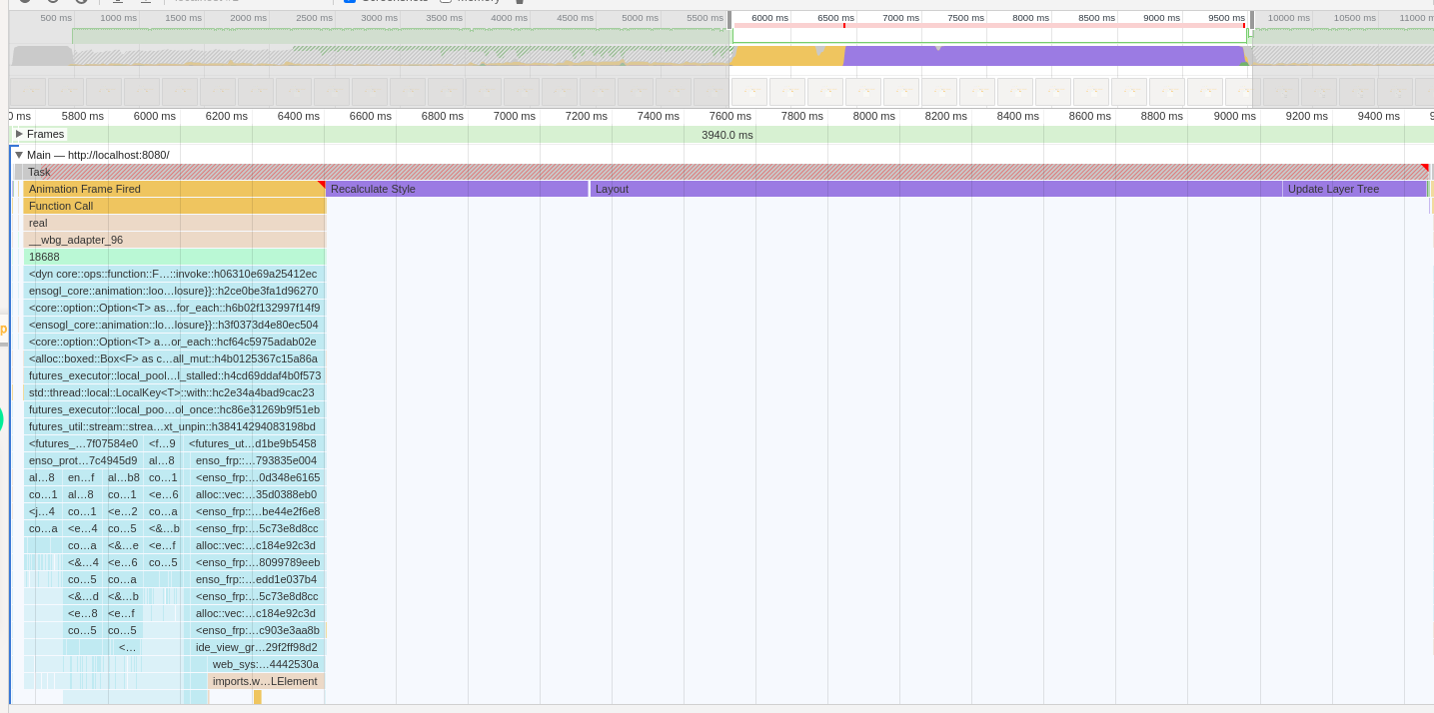Select ensogl_core::animation::loo…h2ce0be3fa1d96270 row
This screenshot has width=1434, height=713.
point(175,291)
